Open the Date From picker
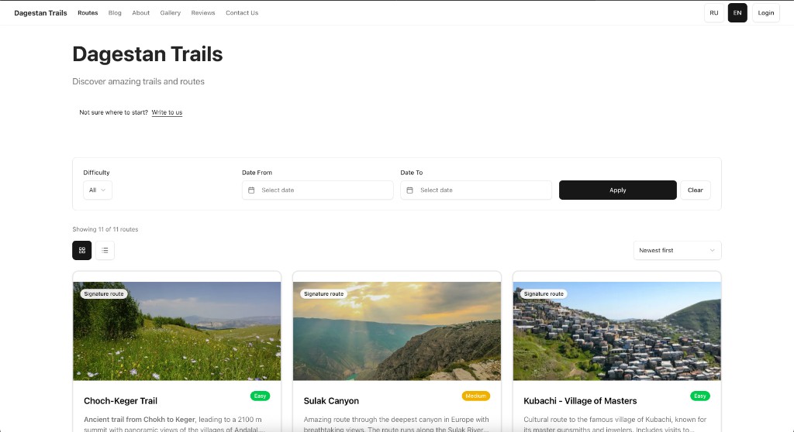 (x=318, y=190)
